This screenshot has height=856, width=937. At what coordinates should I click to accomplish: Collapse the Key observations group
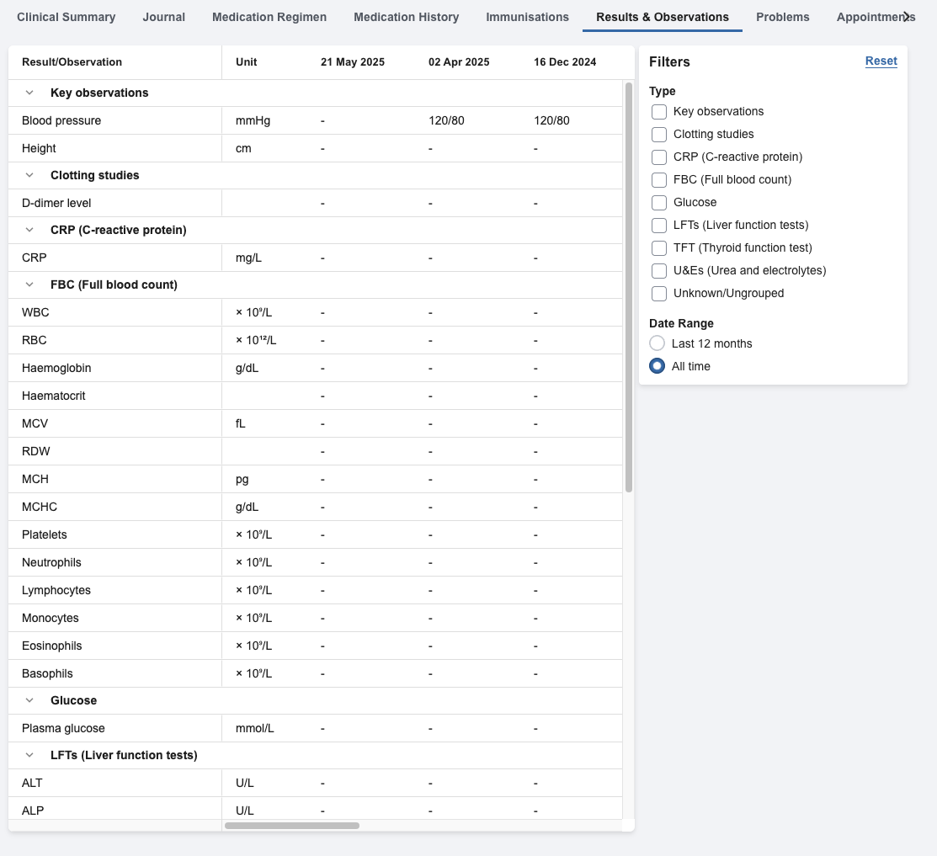click(30, 93)
